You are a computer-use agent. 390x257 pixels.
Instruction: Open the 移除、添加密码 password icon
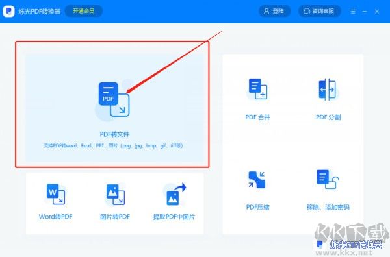328,179
